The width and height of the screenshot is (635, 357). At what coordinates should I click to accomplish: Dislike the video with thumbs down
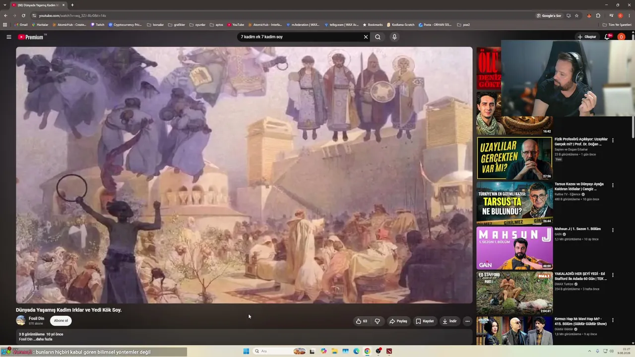[x=378, y=321]
